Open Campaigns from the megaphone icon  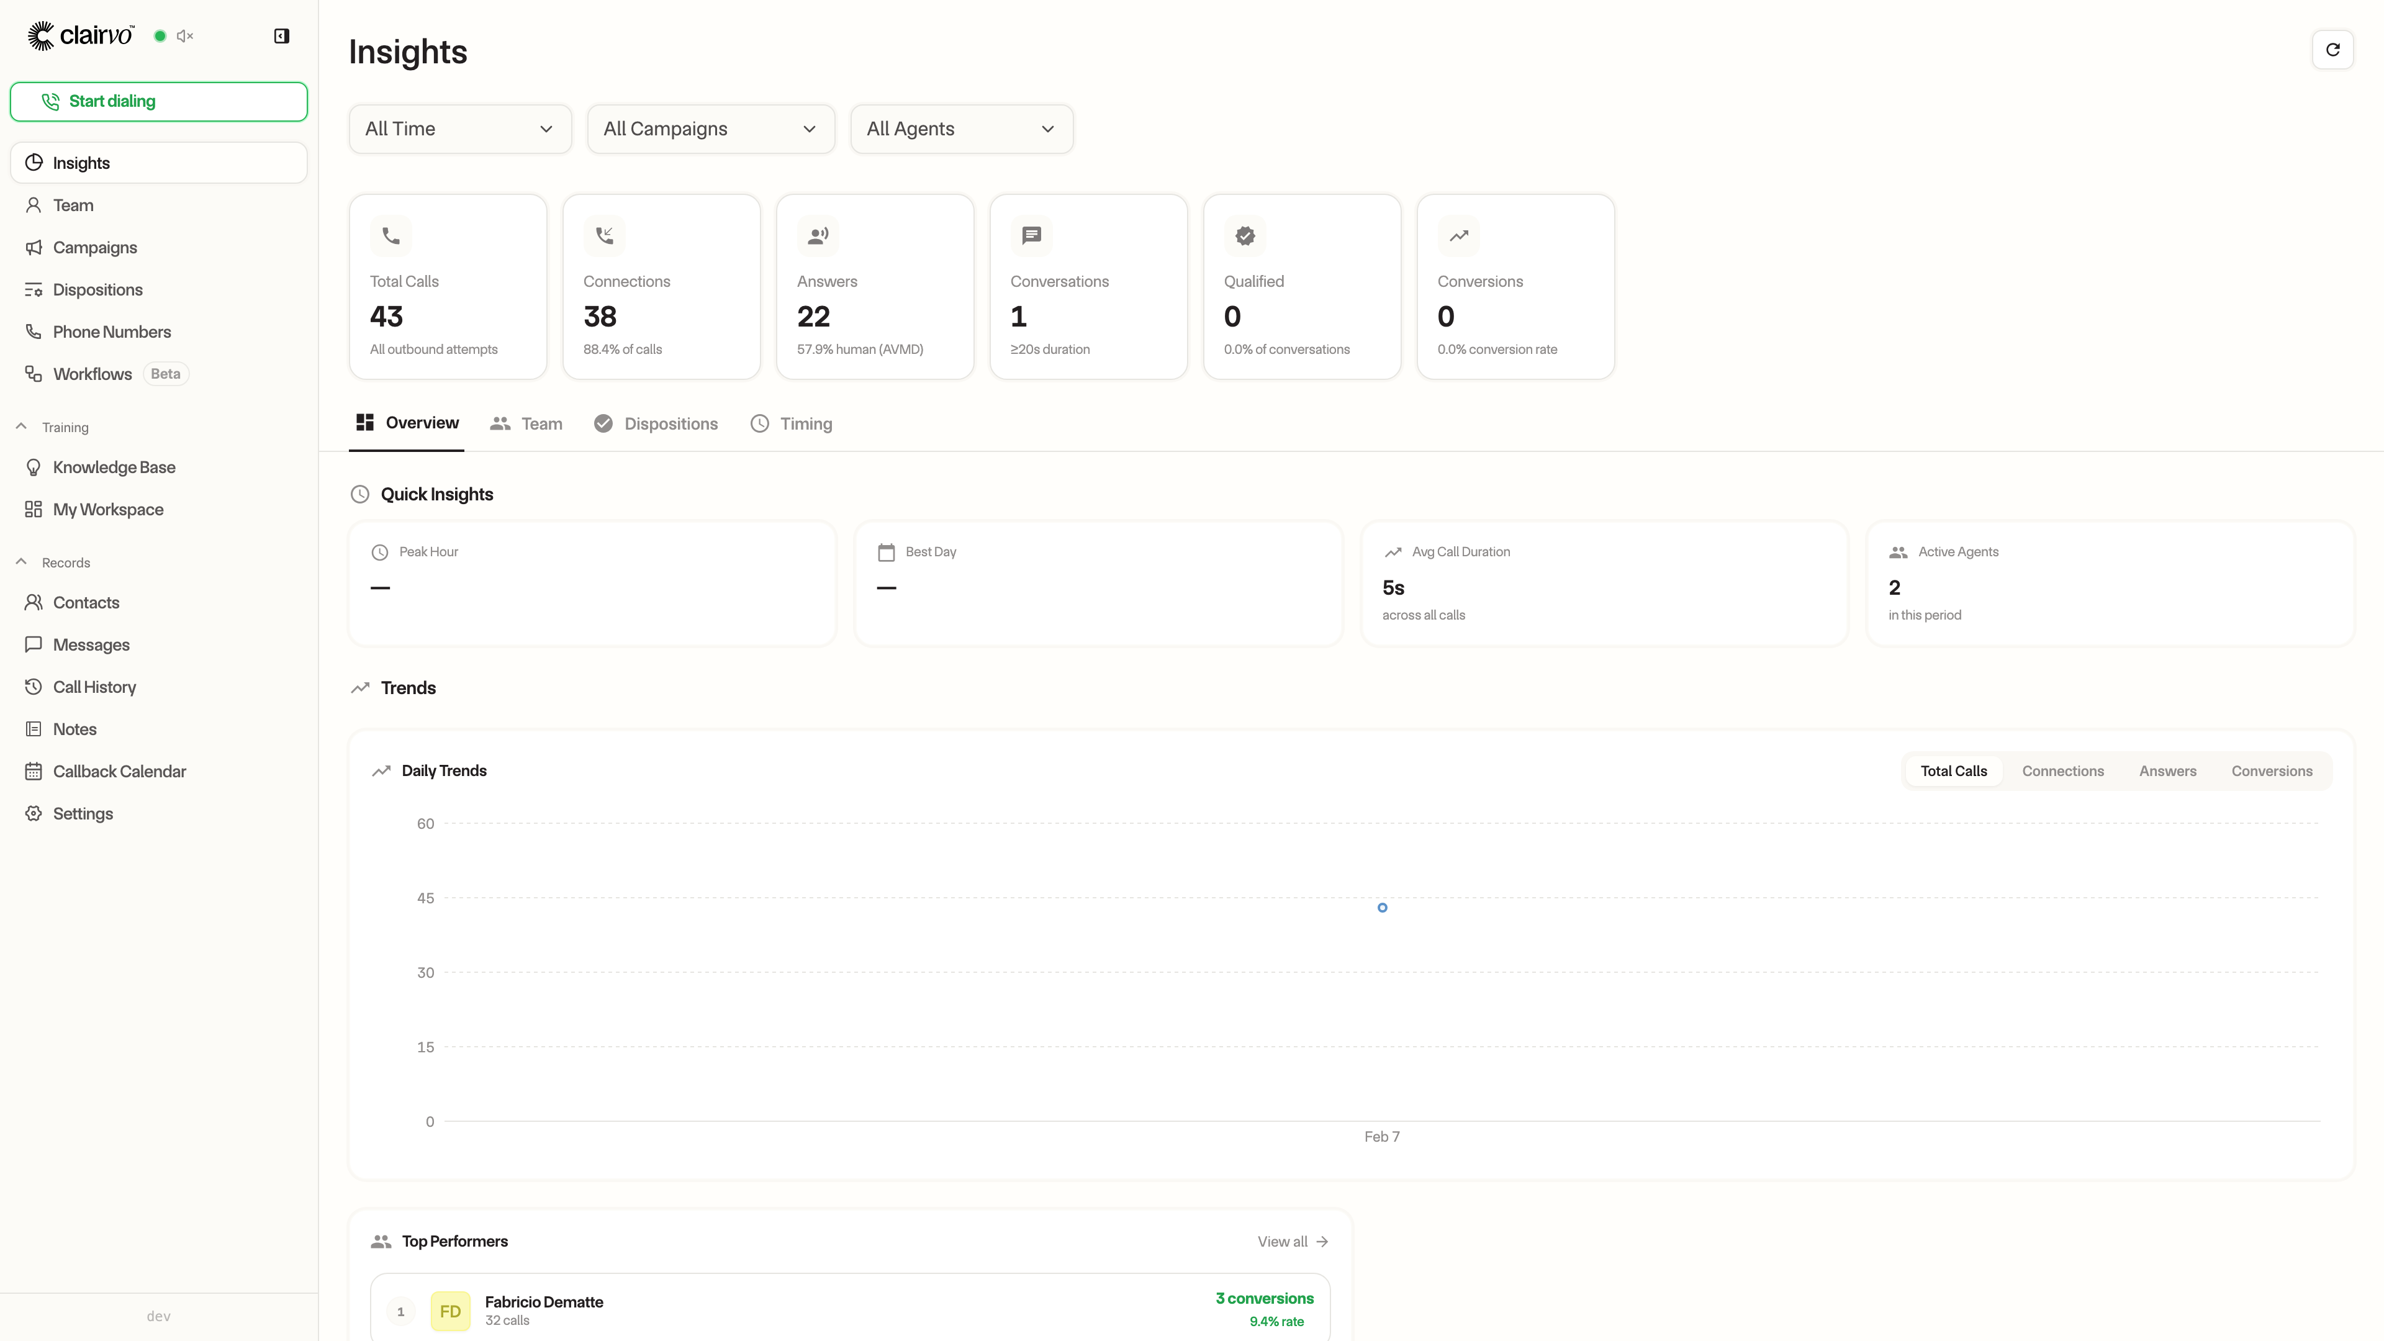pos(34,247)
